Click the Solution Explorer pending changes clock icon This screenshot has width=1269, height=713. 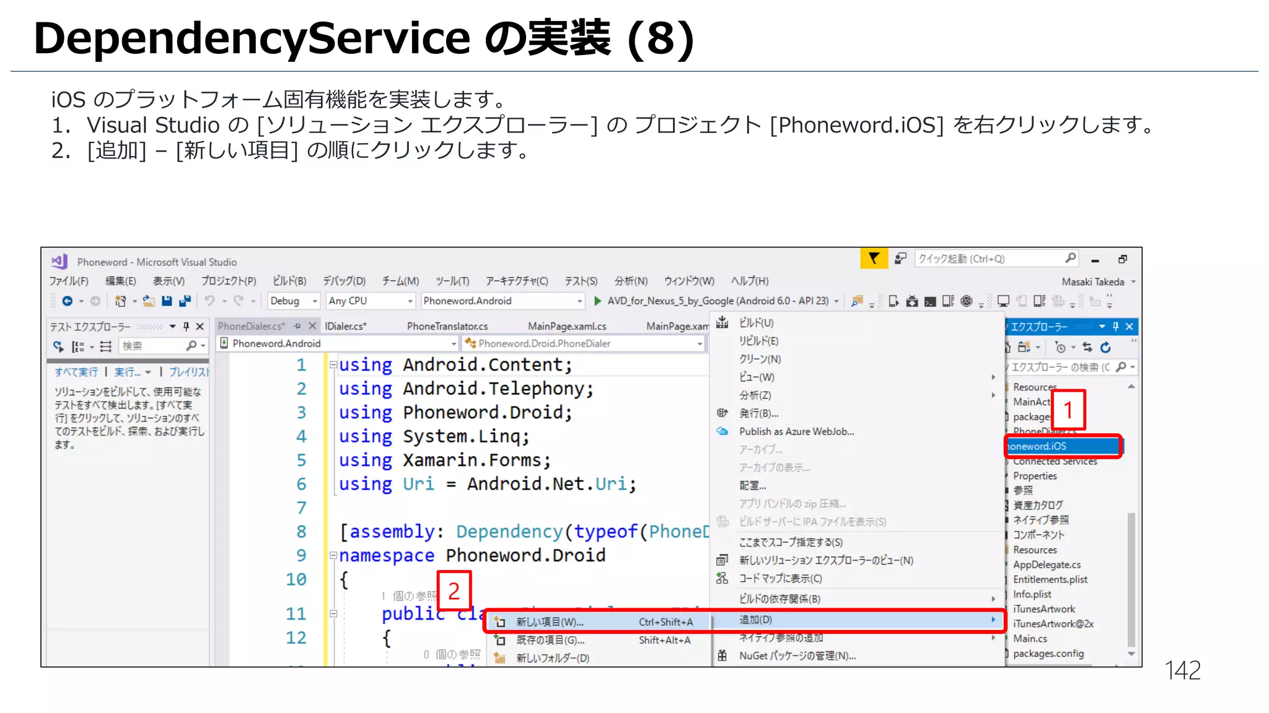pos(1060,347)
